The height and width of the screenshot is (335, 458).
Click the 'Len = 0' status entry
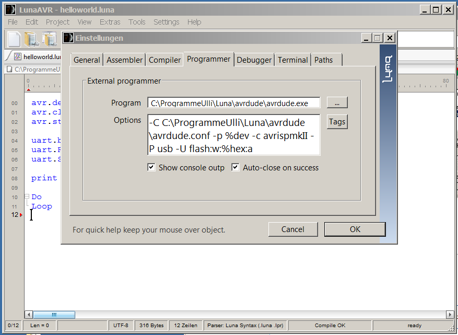pos(40,326)
